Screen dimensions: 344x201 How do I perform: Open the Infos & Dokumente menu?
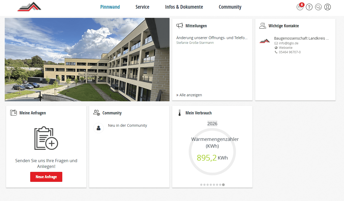tap(184, 7)
